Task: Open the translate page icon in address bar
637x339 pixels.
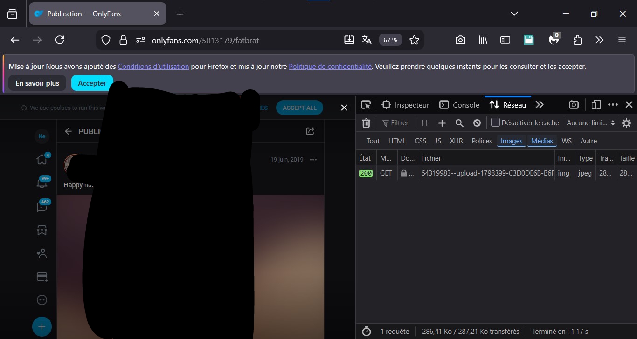Action: pos(367,40)
